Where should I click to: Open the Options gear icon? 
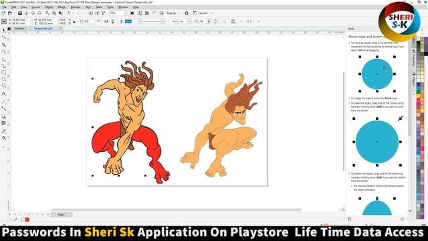pyautogui.click(x=187, y=13)
